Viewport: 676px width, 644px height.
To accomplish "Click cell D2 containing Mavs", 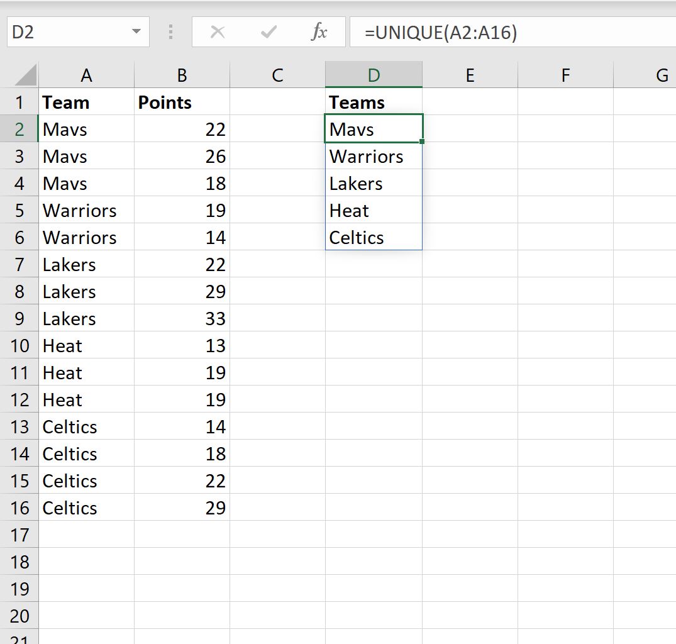I will (374, 128).
